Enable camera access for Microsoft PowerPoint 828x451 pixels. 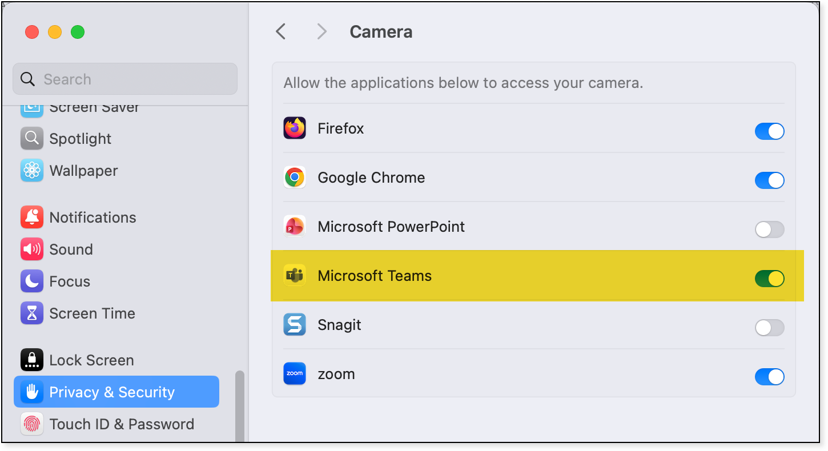coord(769,229)
